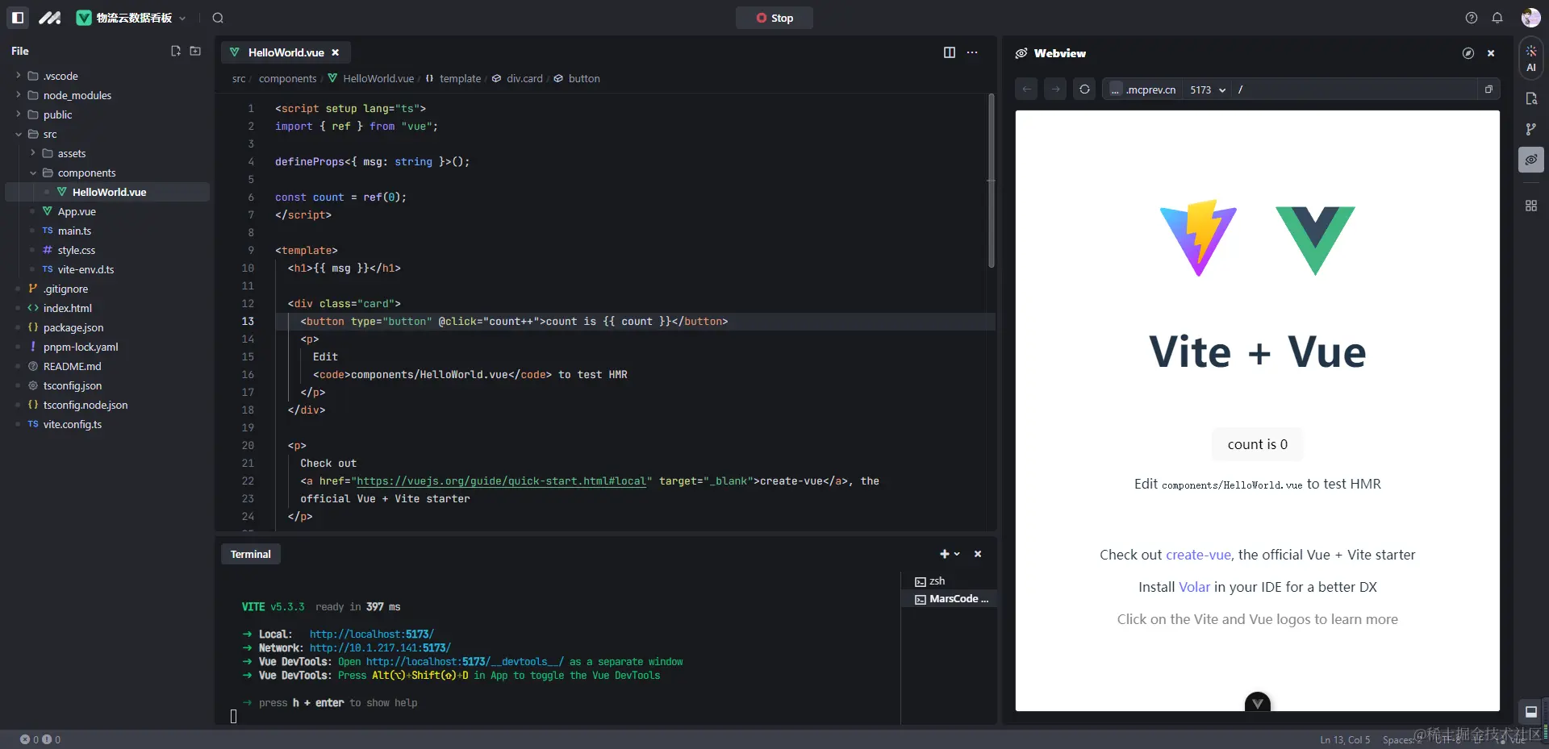The width and height of the screenshot is (1549, 749).
Task: Reload the webview page
Action: pos(1084,89)
